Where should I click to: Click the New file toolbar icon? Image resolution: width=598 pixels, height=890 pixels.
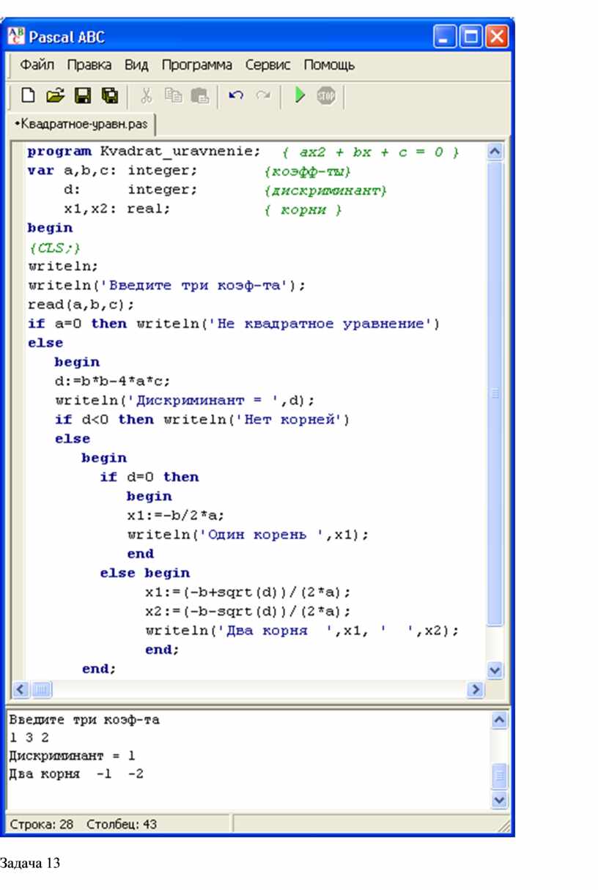point(28,95)
